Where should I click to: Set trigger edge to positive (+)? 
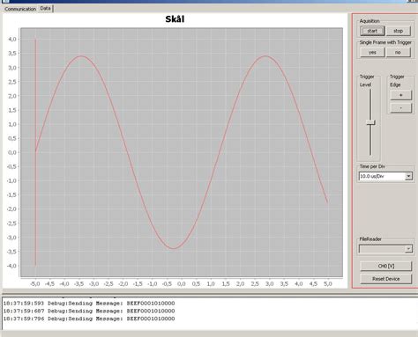coord(400,95)
